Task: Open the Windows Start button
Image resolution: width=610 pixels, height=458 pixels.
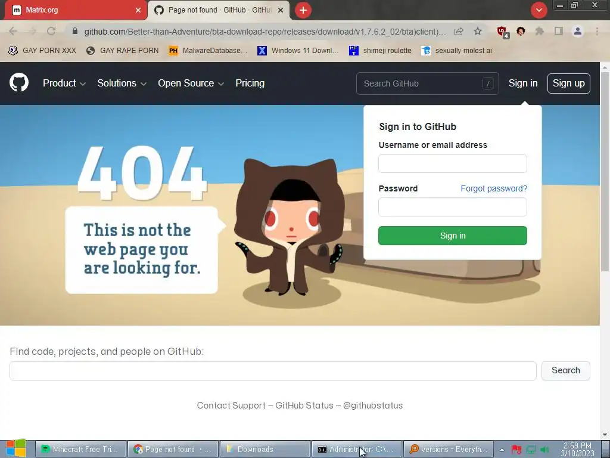Action: coord(16,448)
